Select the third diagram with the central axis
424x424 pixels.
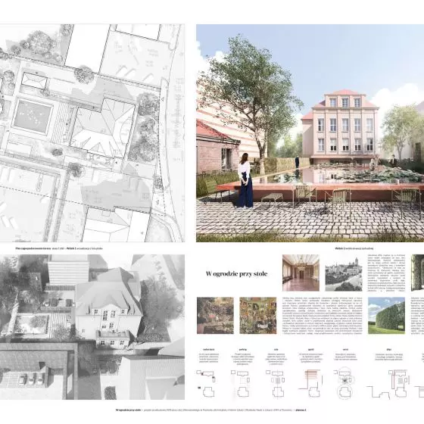[x=276, y=383]
